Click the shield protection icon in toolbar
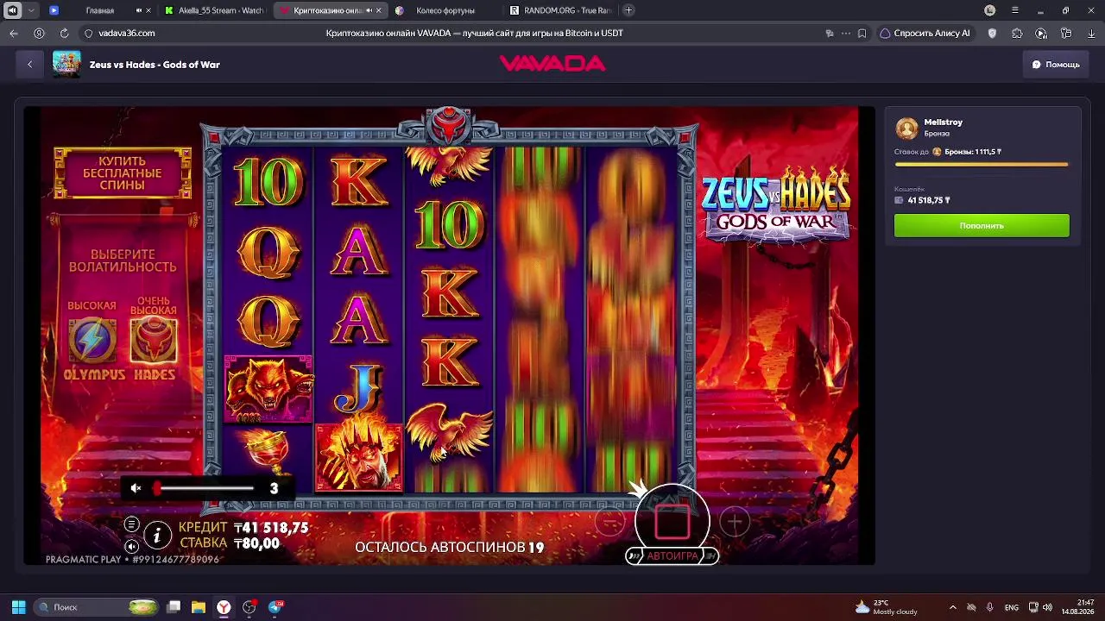1105x621 pixels. pos(992,33)
